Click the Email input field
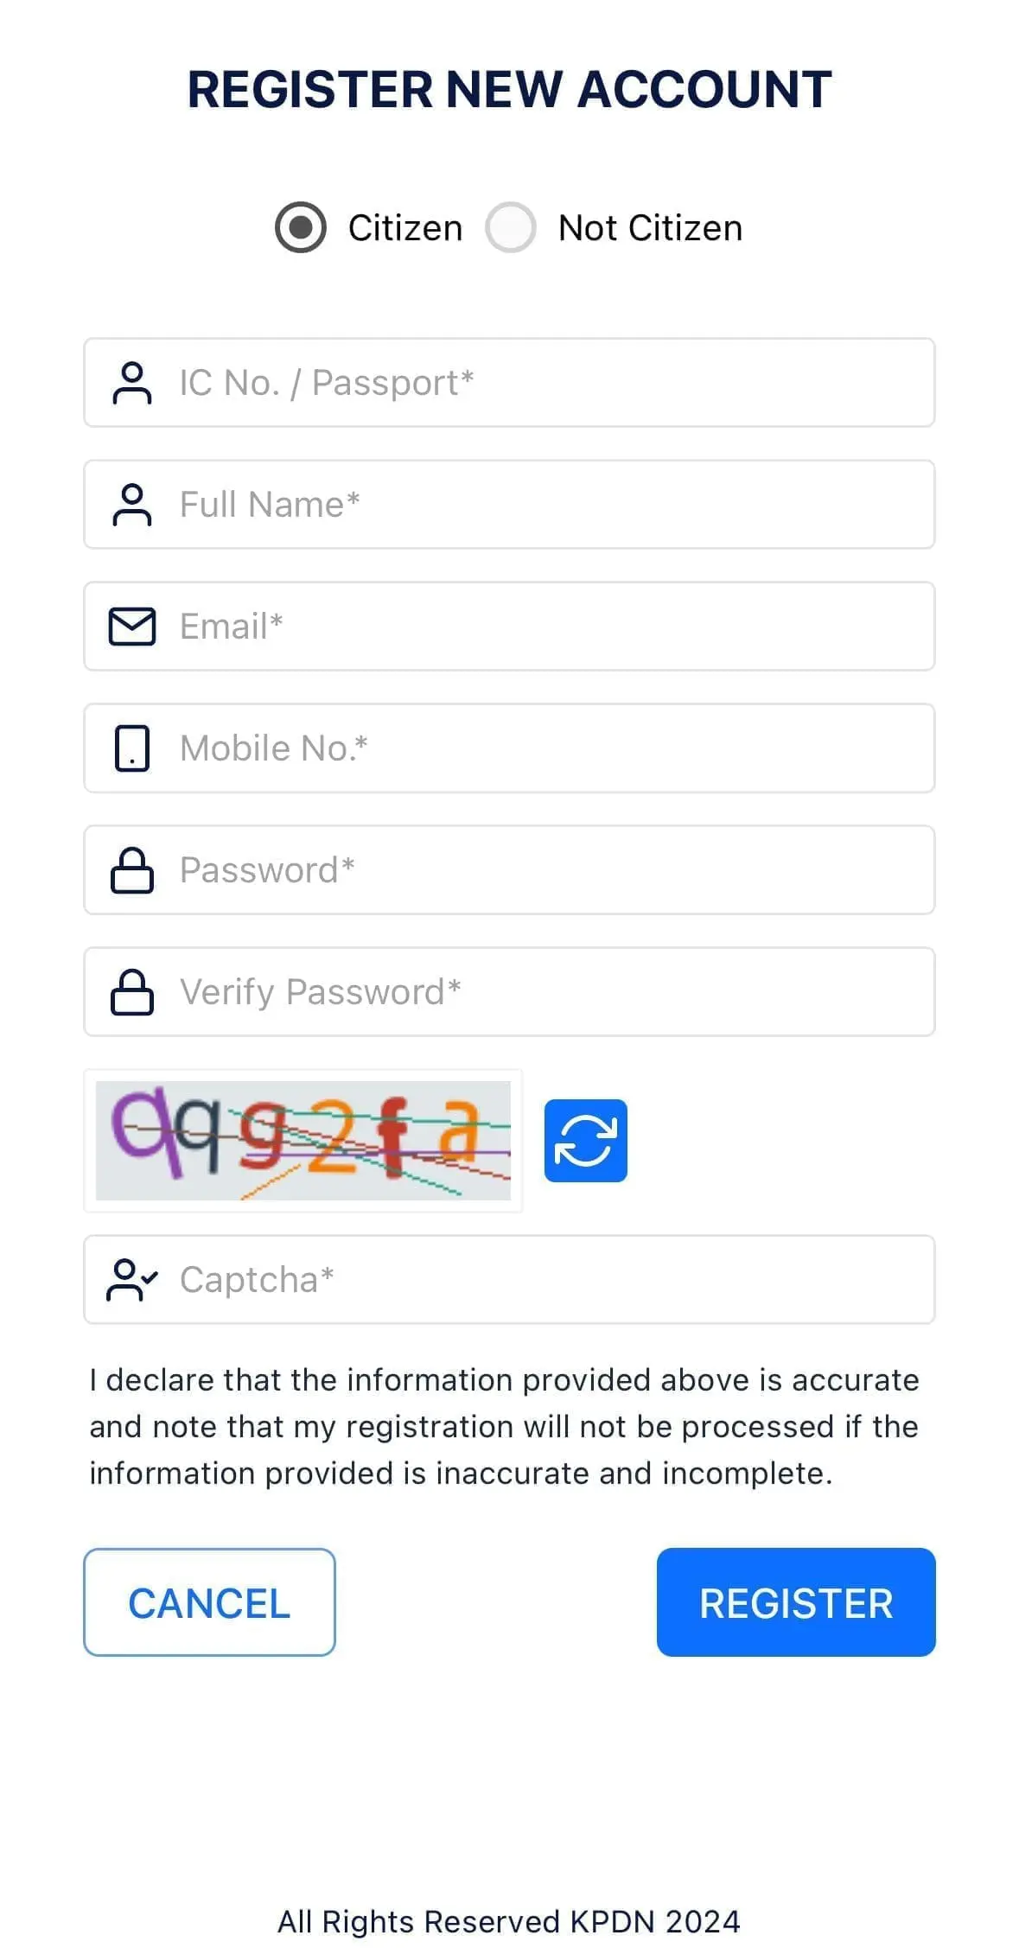This screenshot has width=1019, height=1948. click(x=510, y=627)
